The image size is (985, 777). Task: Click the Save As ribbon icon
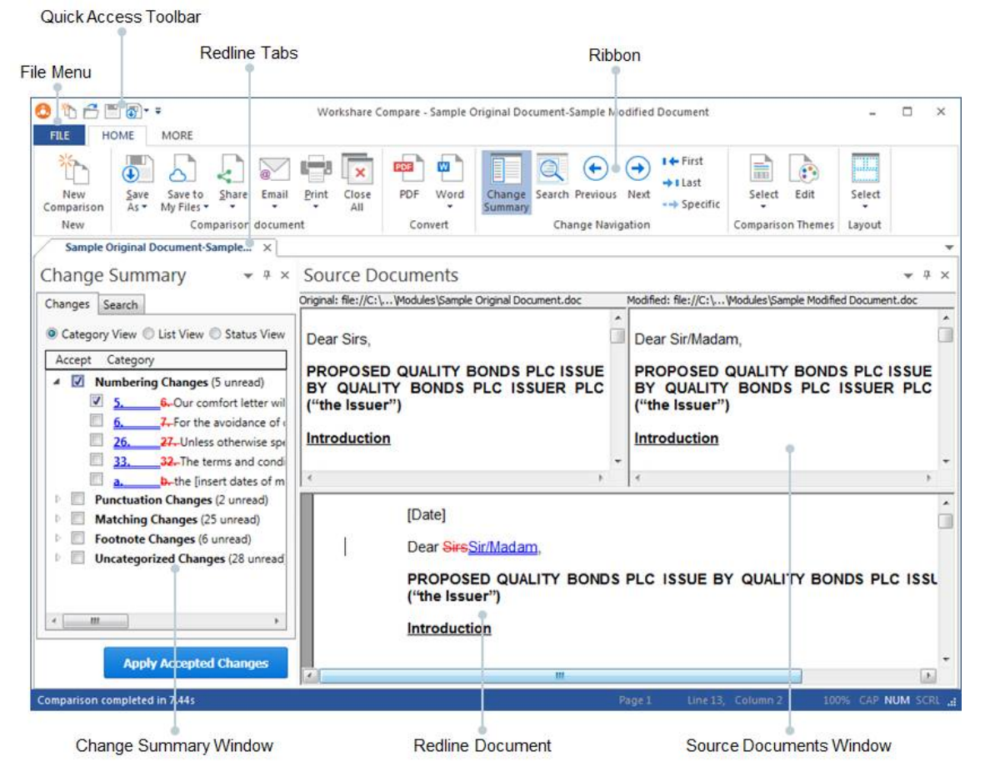137,183
